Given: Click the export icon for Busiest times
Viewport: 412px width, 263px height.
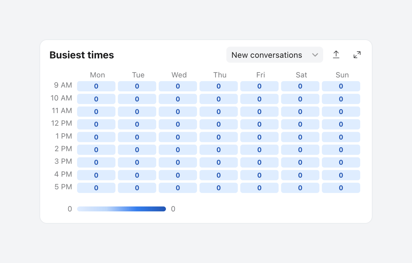Looking at the screenshot, I should point(336,54).
